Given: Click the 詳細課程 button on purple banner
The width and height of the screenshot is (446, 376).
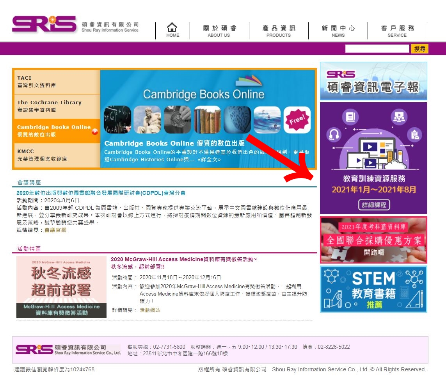Looking at the screenshot, I should [x=373, y=205].
